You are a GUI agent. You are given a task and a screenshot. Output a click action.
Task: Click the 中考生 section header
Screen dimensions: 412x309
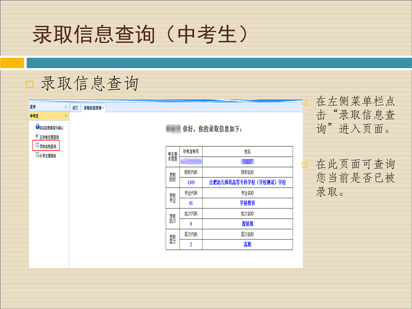click(x=34, y=116)
